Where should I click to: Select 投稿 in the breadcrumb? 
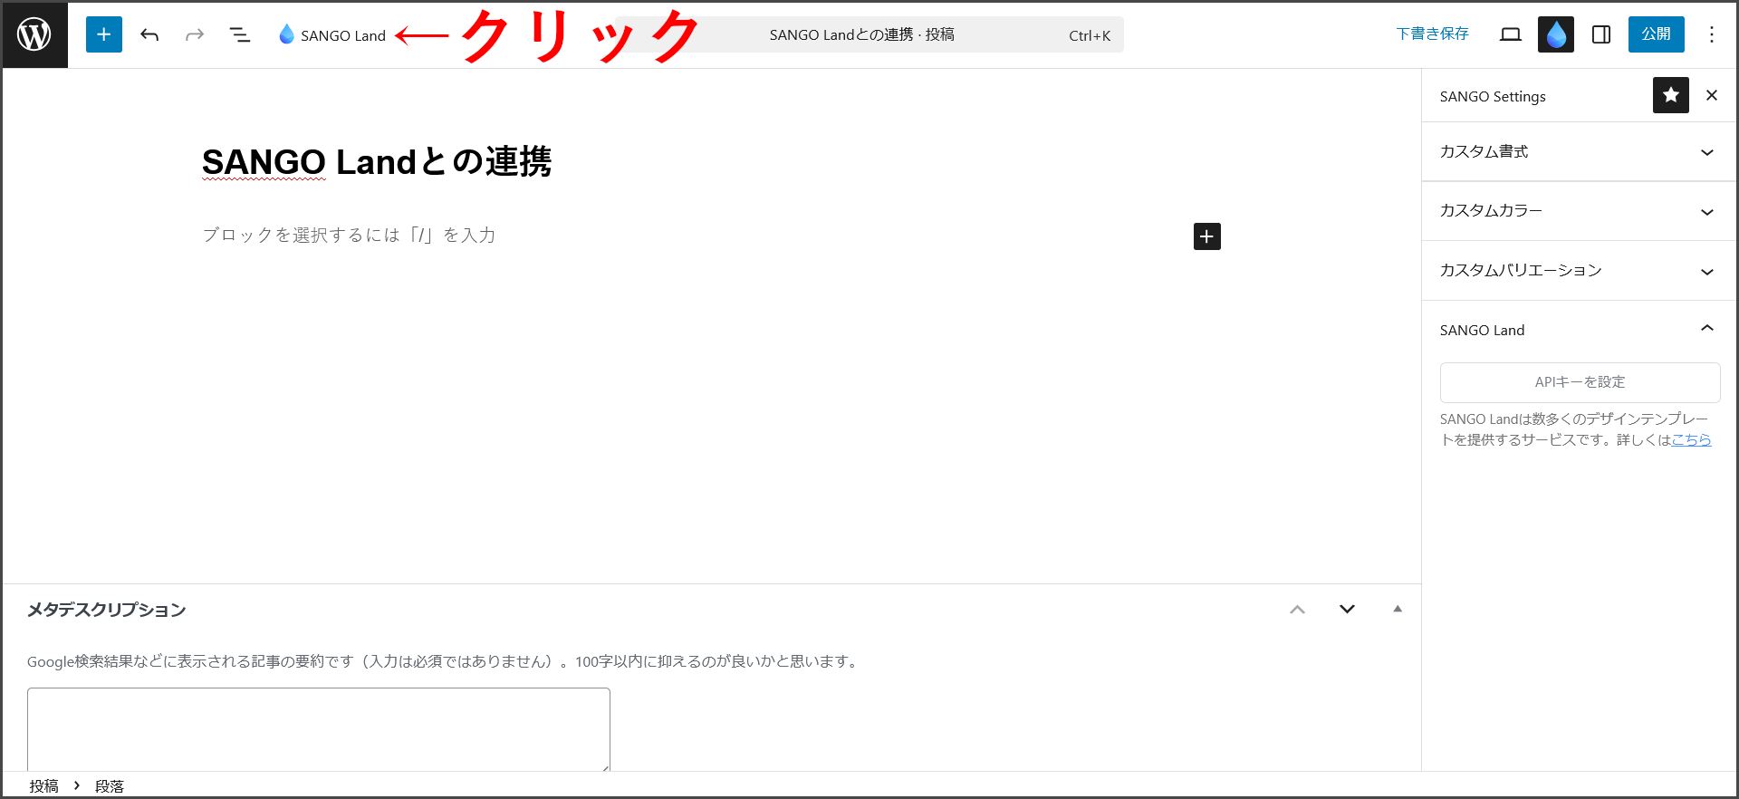(43, 785)
